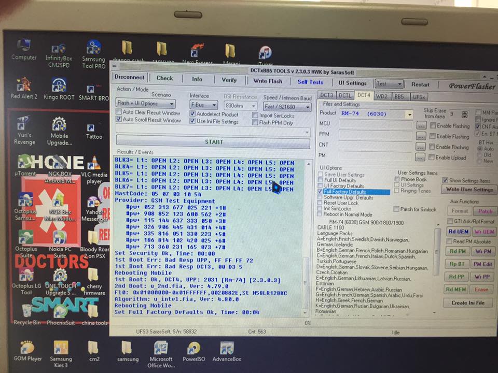Switch to UFSx tab
The width and height of the screenshot is (498, 373).
point(419,97)
